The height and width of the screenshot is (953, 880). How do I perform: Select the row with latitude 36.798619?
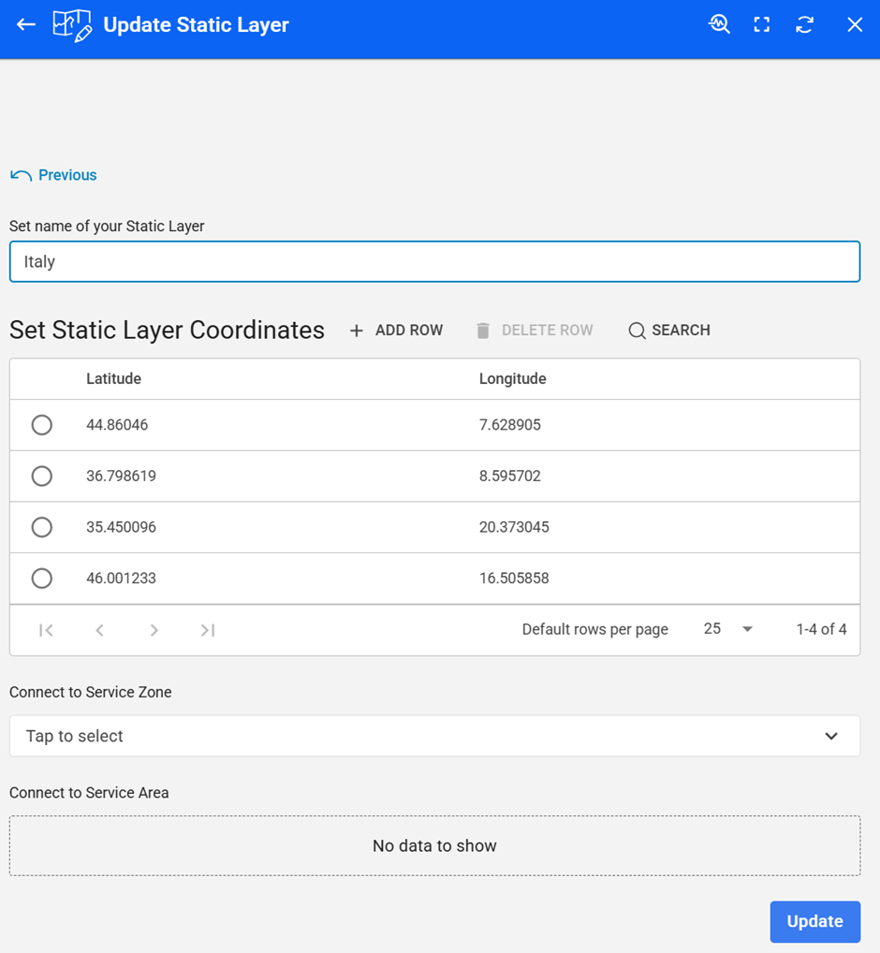42,476
